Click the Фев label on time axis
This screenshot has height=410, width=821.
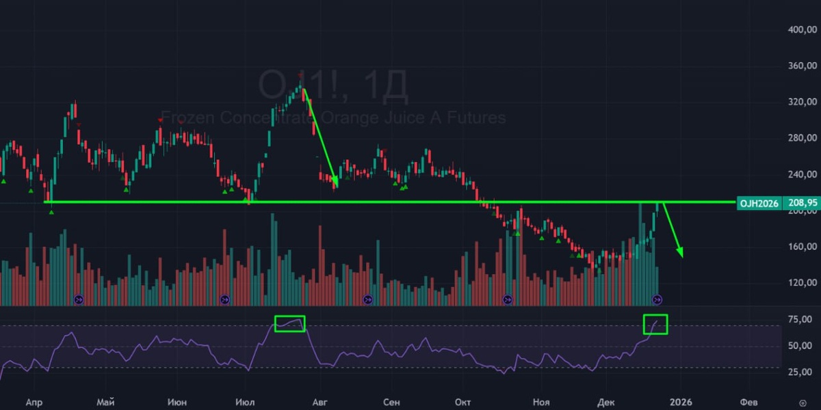[749, 402]
